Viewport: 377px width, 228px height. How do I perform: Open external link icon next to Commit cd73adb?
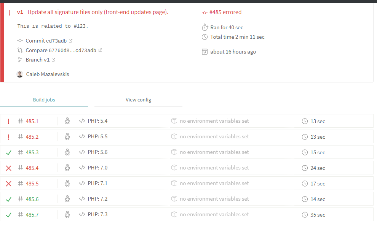[x=70, y=41]
